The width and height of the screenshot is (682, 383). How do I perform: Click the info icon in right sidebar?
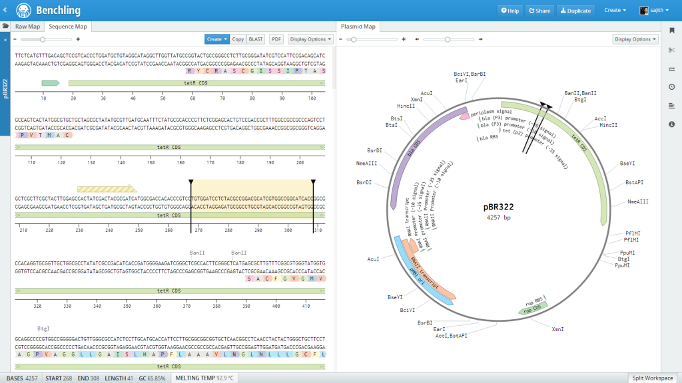coord(671,124)
